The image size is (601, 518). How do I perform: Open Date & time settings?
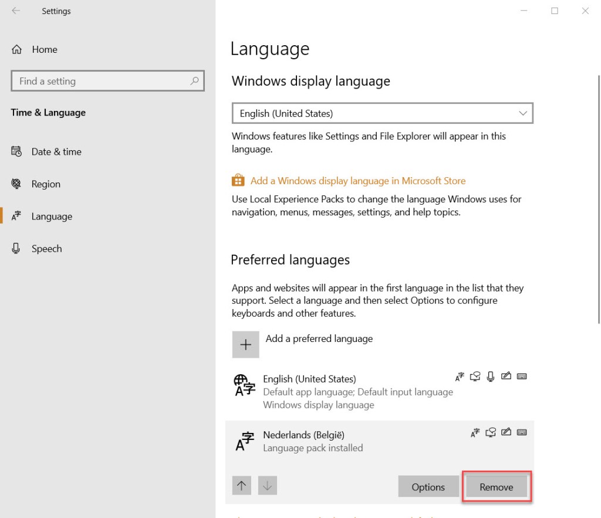click(56, 151)
